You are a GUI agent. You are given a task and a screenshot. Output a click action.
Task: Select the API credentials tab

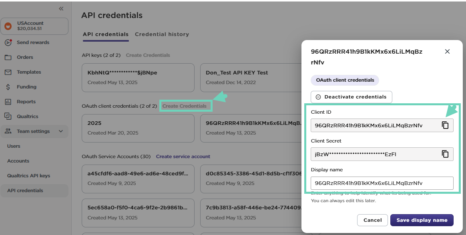coord(106,34)
